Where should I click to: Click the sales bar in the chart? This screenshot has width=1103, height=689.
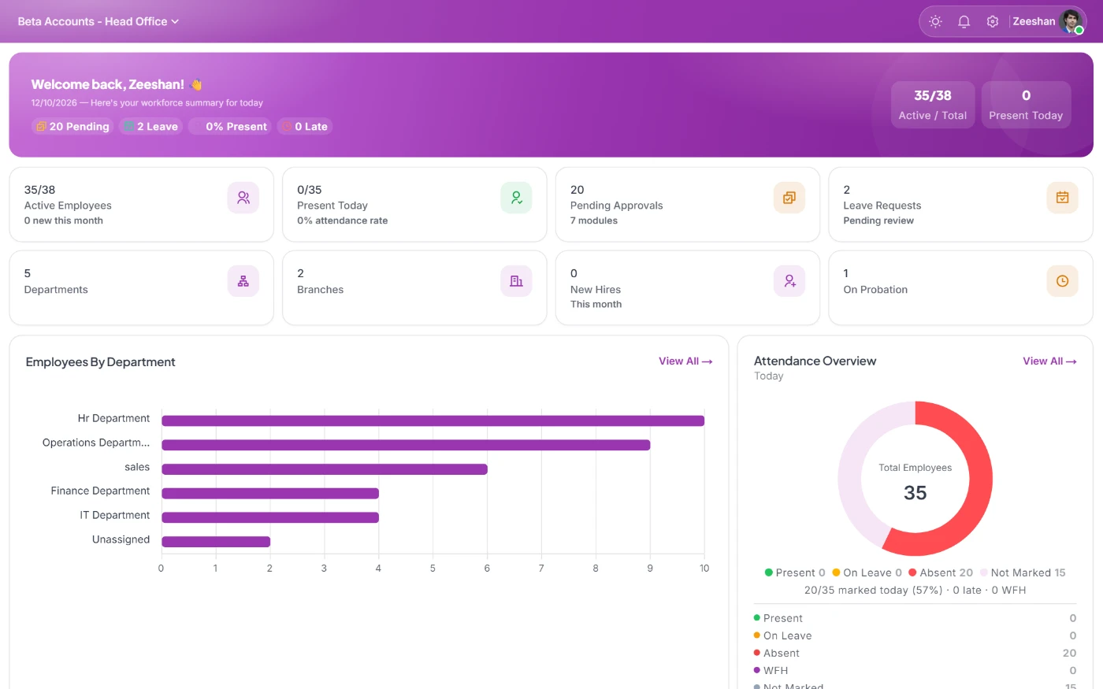325,469
